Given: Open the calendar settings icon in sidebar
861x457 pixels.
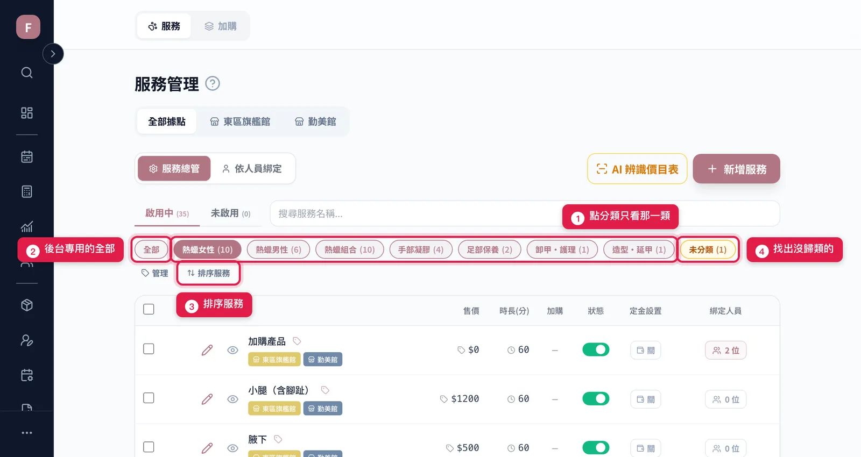Looking at the screenshot, I should pos(27,375).
